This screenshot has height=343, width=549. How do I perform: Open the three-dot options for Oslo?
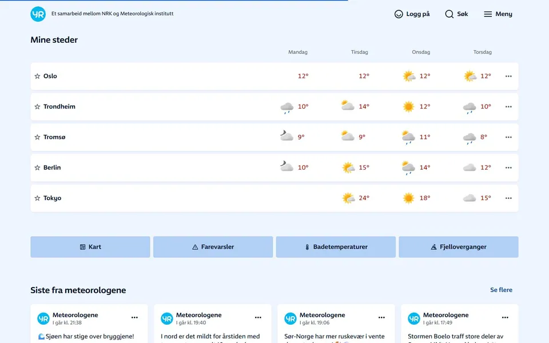pyautogui.click(x=508, y=76)
